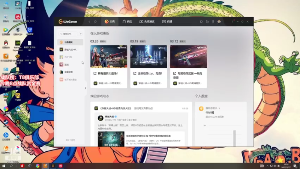Select 逆战 in the sidebar
This screenshot has height=169, width=300.
(70, 65)
